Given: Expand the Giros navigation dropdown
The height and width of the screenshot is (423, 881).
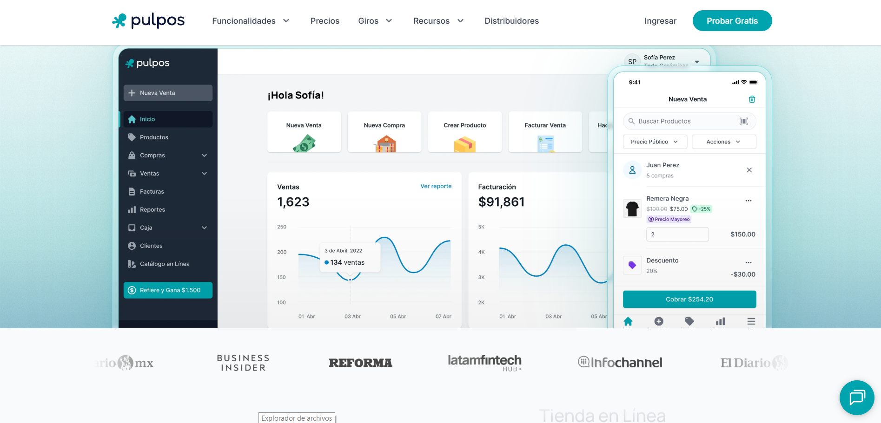Looking at the screenshot, I should click(x=375, y=21).
